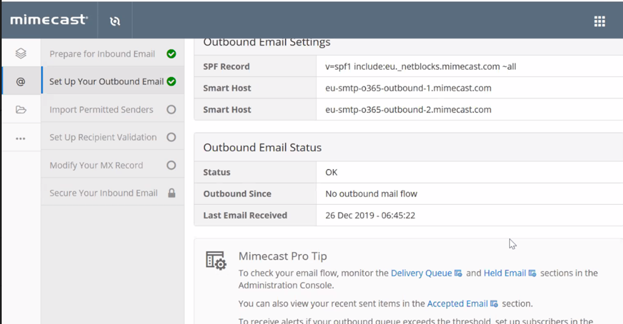Click the Mimecast Pro Tip settings icon
The width and height of the screenshot is (623, 324).
click(x=216, y=260)
